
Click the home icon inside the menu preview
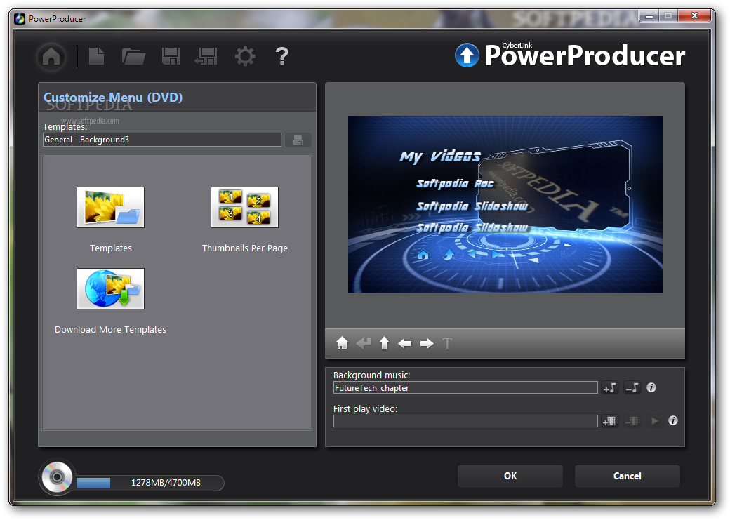point(423,255)
